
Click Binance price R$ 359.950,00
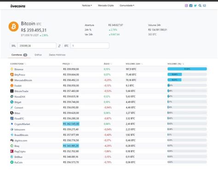click(71, 69)
